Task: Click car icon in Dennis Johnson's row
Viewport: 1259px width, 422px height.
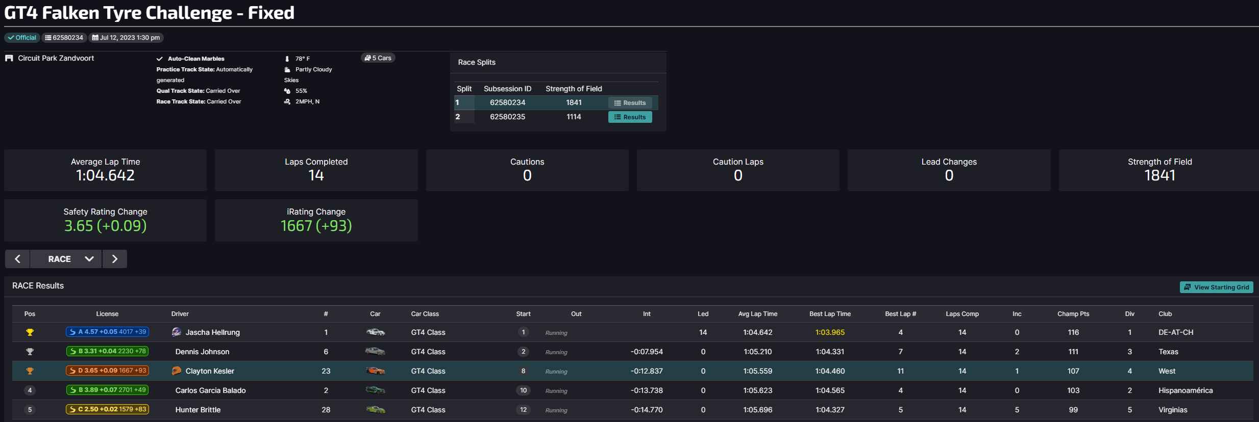Action: pos(376,352)
